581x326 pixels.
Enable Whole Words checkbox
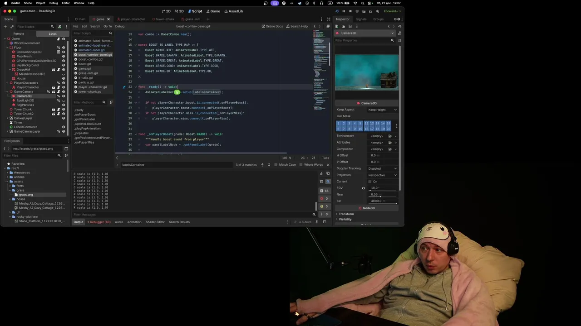[311, 165]
